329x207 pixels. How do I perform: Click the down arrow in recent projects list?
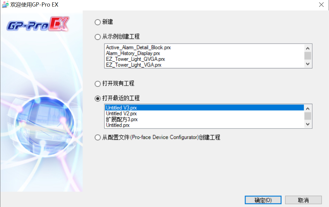click(x=308, y=124)
